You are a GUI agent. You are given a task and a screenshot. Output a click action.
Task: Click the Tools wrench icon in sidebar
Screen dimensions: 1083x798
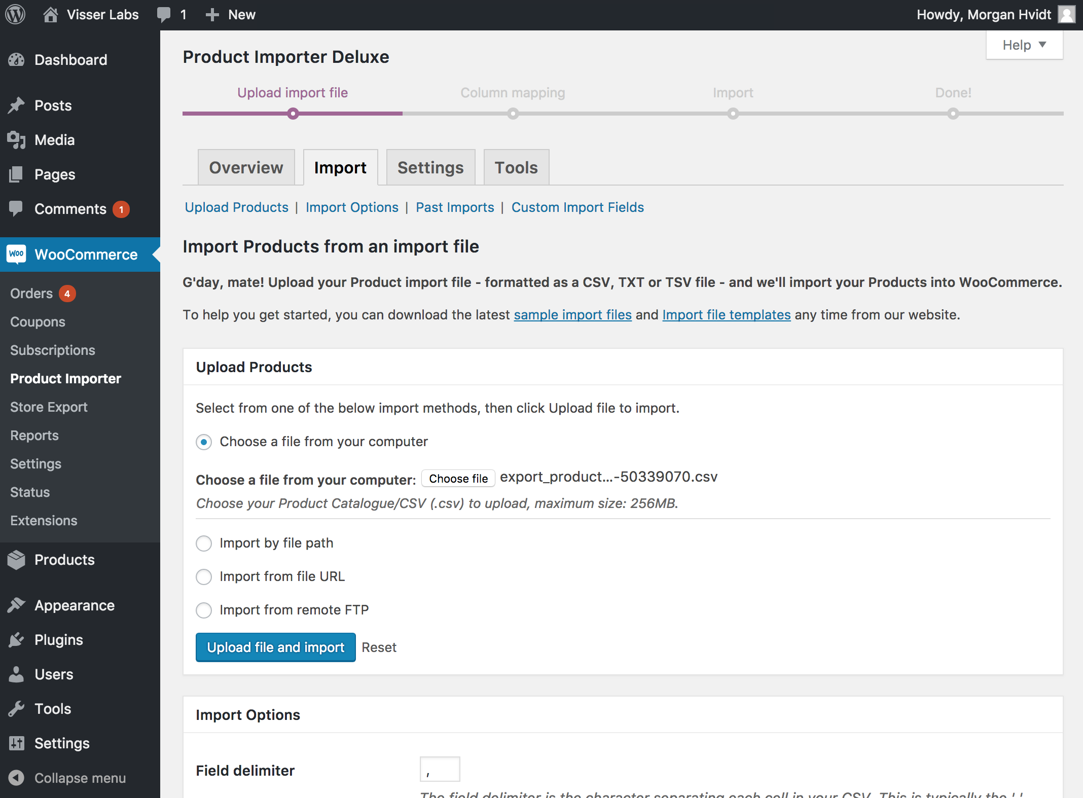pyautogui.click(x=16, y=709)
